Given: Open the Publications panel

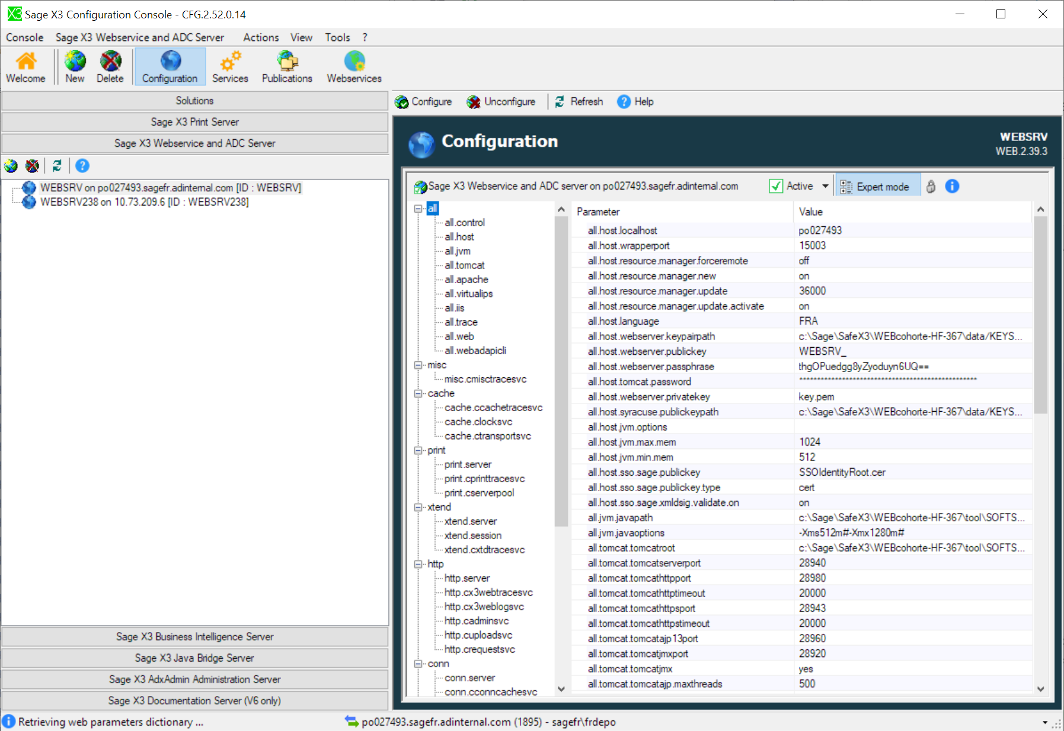Looking at the screenshot, I should click(286, 65).
